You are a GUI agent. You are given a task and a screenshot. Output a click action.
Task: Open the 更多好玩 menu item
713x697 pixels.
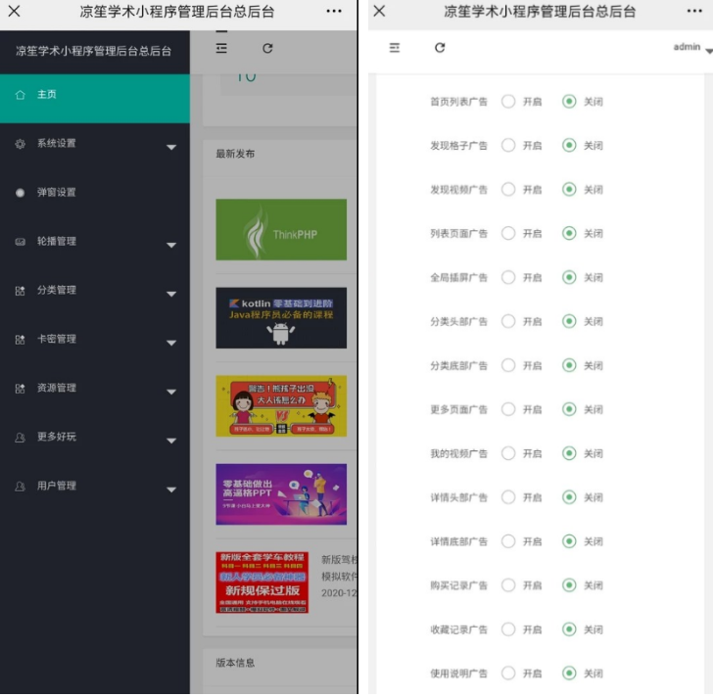tap(57, 438)
